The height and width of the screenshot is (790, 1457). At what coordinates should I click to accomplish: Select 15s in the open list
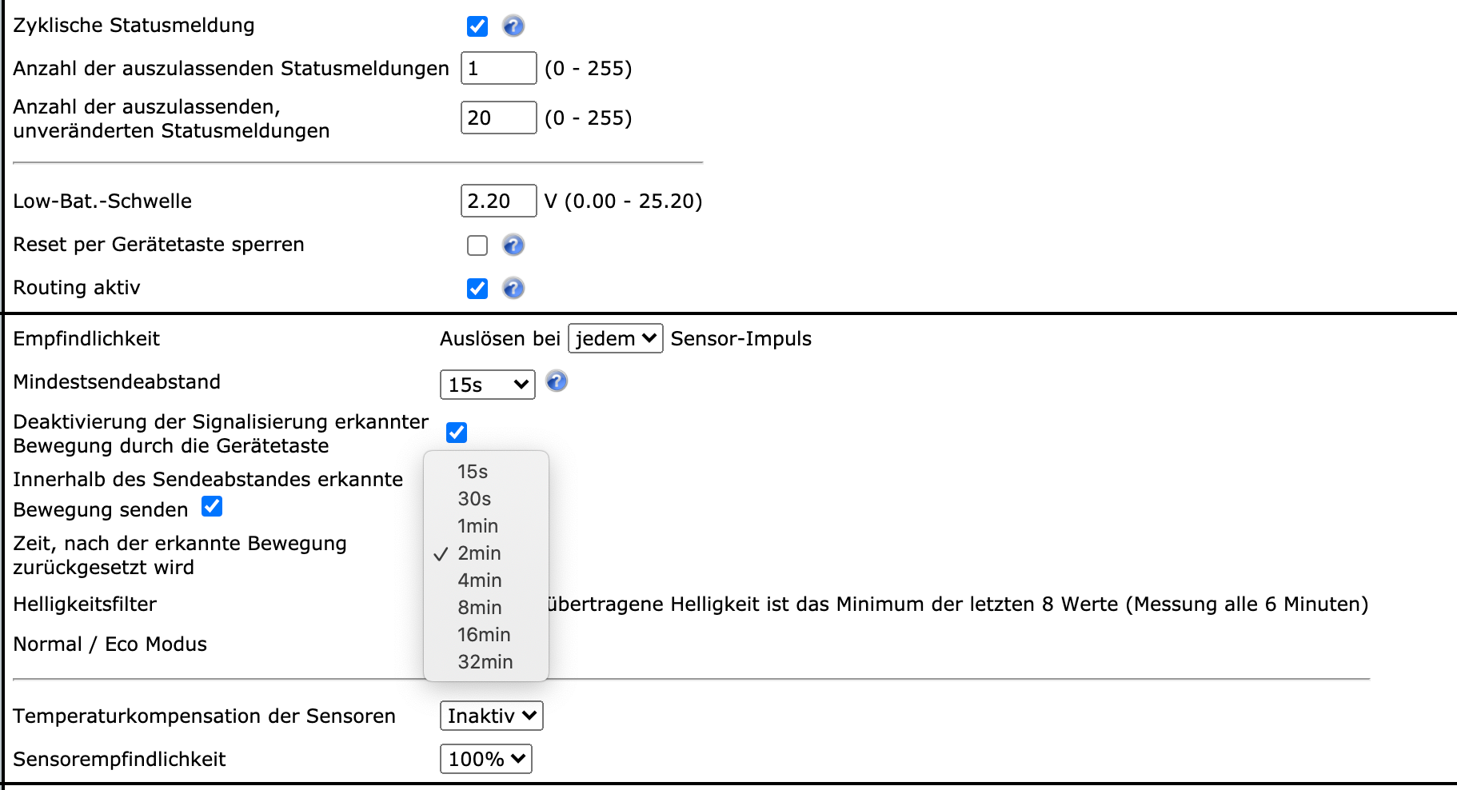[x=486, y=472]
